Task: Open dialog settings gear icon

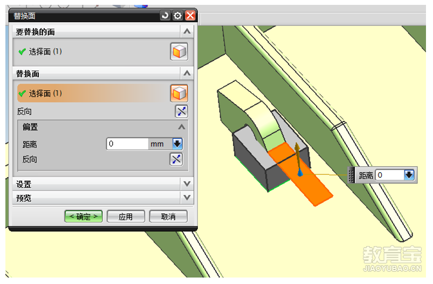Action: [x=177, y=16]
